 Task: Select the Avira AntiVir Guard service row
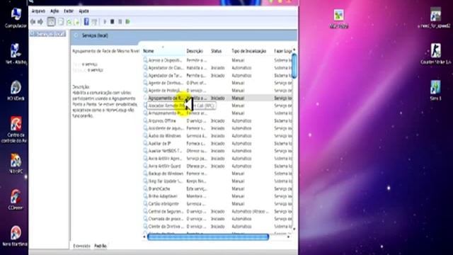[x=217, y=166]
